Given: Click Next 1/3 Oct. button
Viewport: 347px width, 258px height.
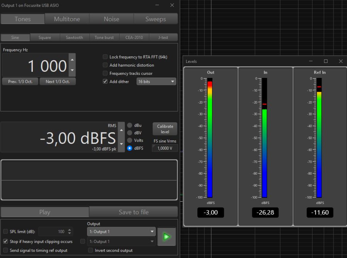Looking at the screenshot, I should [58, 81].
